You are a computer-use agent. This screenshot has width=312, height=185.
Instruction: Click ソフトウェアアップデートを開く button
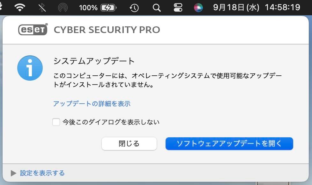(x=229, y=144)
